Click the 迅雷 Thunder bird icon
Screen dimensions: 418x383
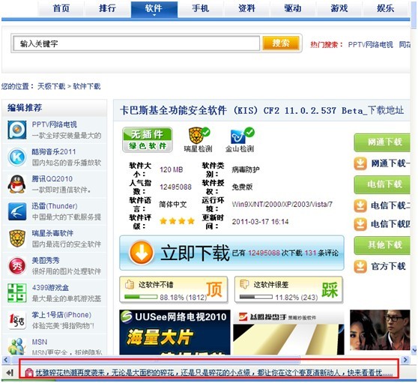[16, 211]
